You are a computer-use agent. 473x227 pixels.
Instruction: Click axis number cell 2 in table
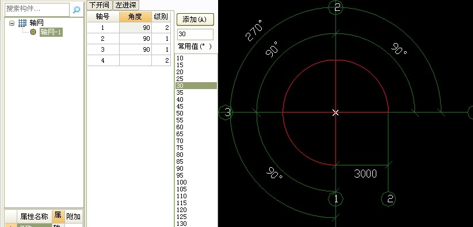[103, 39]
